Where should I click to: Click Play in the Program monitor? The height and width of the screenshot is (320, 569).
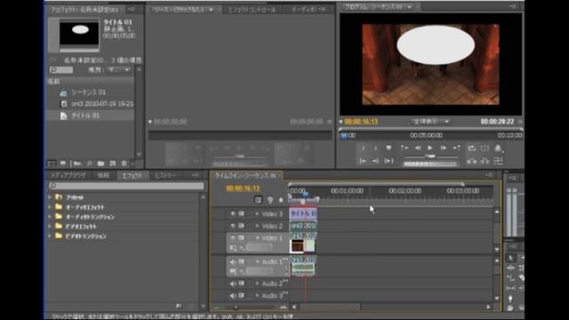[x=430, y=148]
